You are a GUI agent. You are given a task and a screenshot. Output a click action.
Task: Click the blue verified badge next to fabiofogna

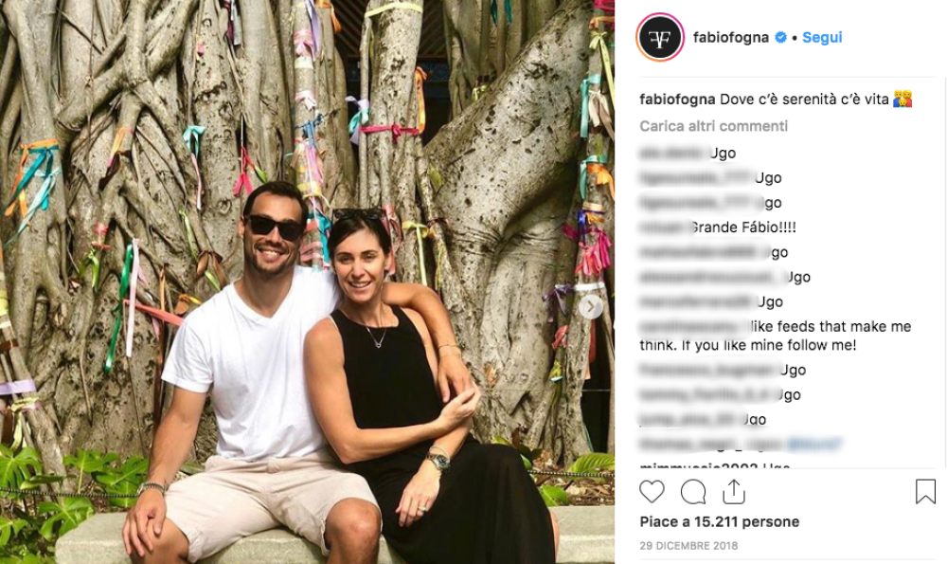click(x=780, y=38)
